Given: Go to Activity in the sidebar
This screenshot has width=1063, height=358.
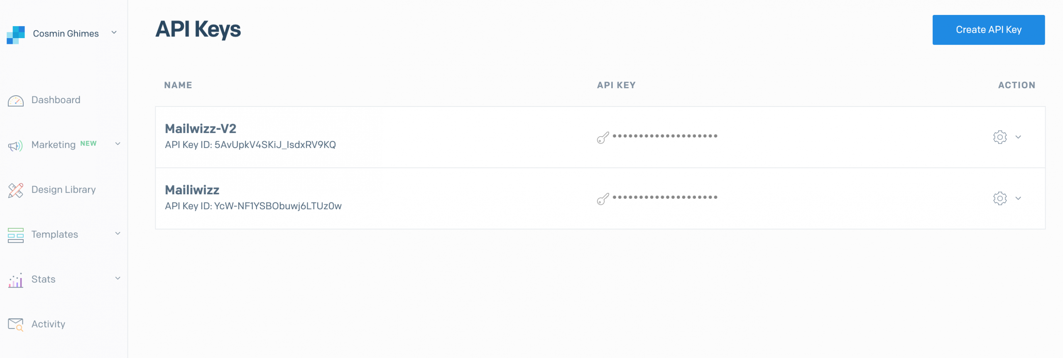Looking at the screenshot, I should [x=48, y=324].
